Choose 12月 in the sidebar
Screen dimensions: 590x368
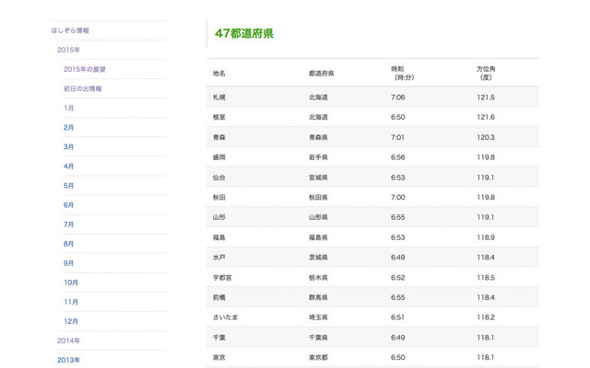71,321
